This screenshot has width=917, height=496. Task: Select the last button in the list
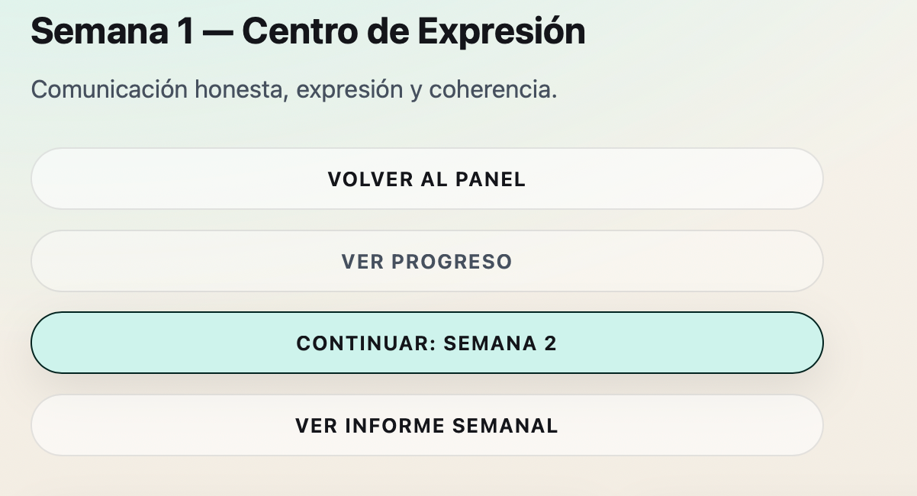click(x=426, y=426)
